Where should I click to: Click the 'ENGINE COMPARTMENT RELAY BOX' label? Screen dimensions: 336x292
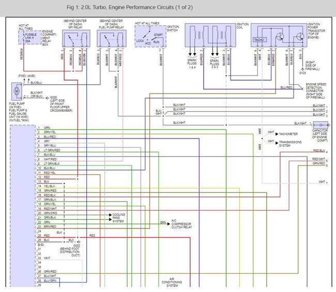pos(49,38)
